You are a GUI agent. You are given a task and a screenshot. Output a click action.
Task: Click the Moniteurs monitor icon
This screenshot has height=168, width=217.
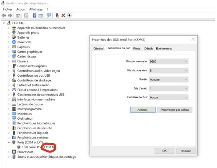[14, 113]
